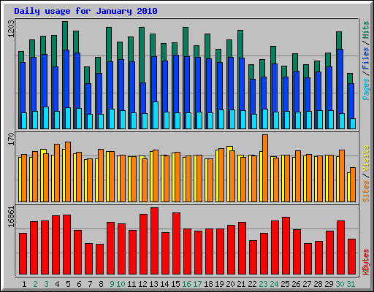Viewport: 374px width, 292px height.
Task: Click the red KBytes bar for day 25
Action: click(x=286, y=246)
